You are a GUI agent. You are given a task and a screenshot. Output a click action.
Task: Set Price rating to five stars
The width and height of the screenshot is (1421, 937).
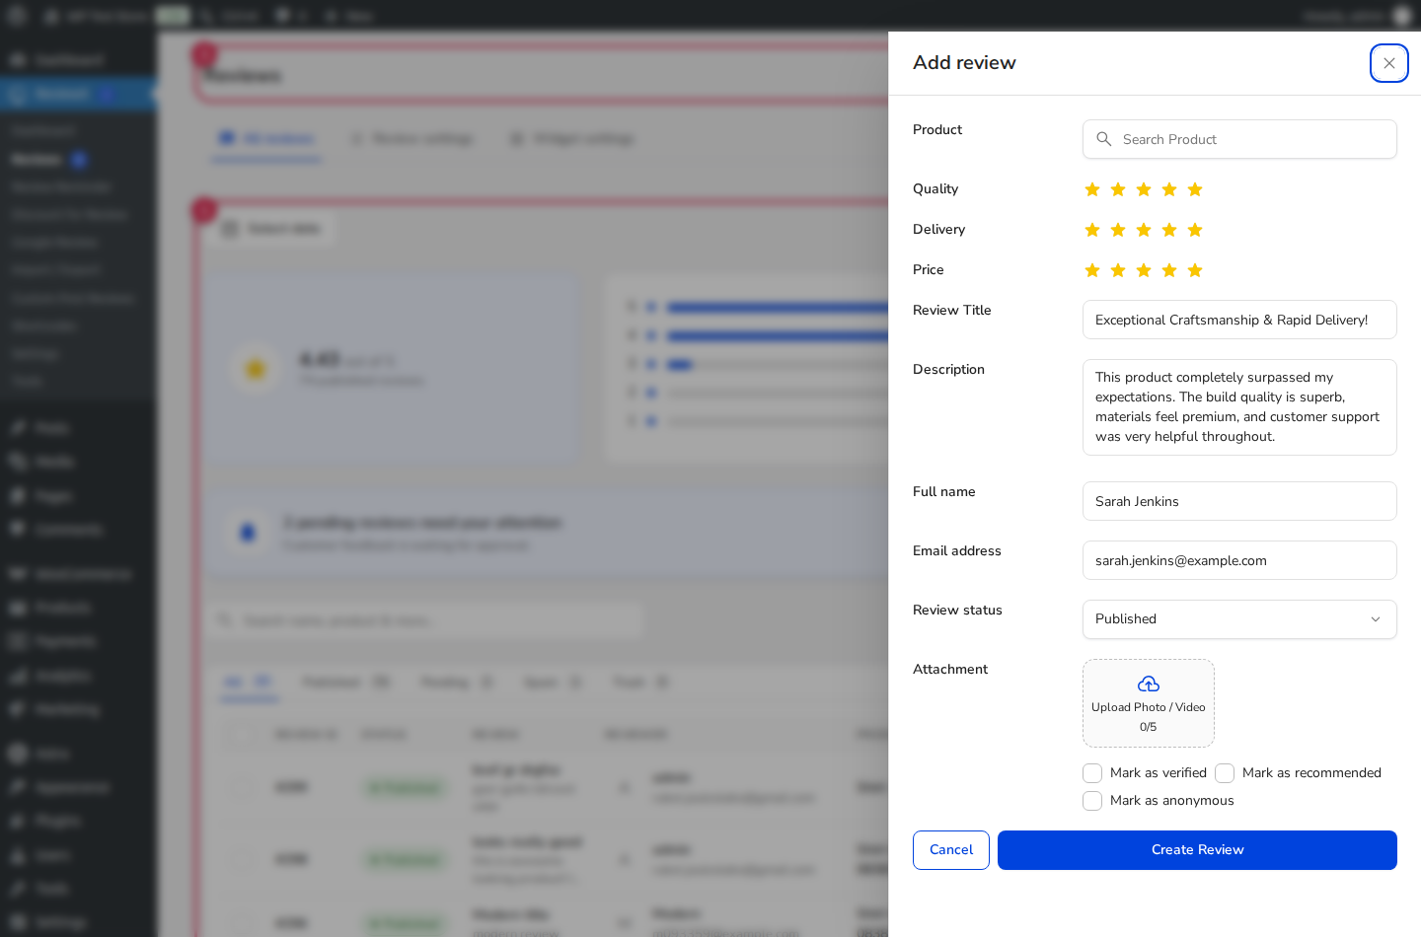(1195, 270)
